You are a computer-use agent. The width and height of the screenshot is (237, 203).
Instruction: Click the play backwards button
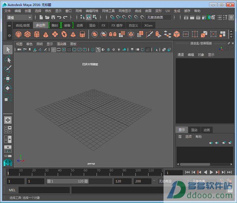tap(205, 172)
